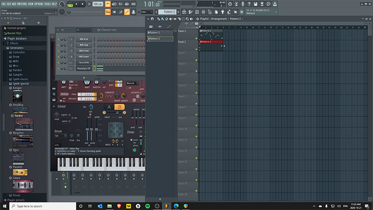This screenshot has height=210, width=373.
Task: Open the PATTERNS menu
Action: pos(22,3)
